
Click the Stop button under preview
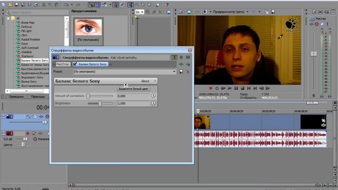pos(242,88)
